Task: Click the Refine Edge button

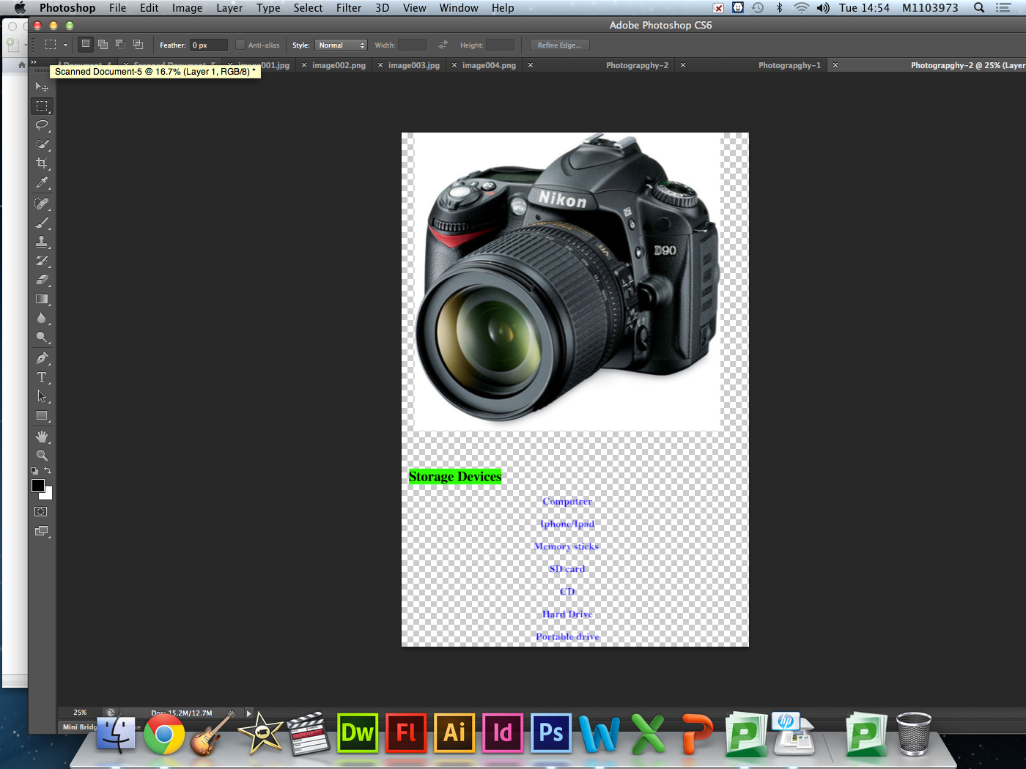Action: [x=559, y=45]
